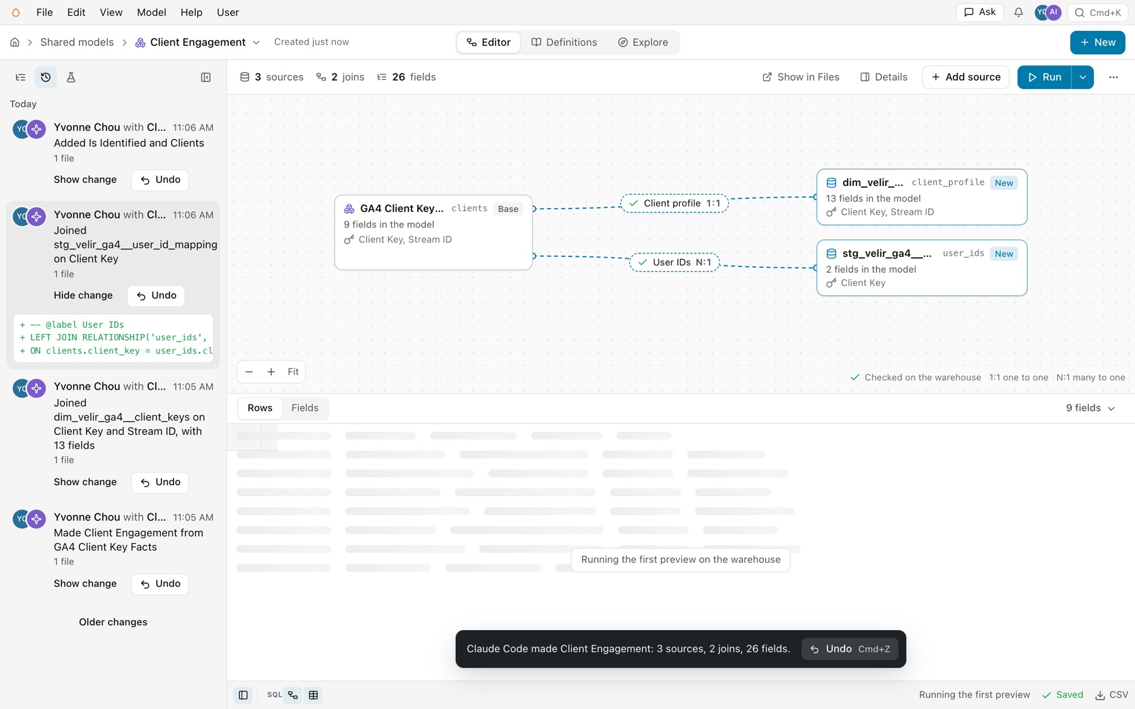Click the app logo icon
The image size is (1135, 709).
click(16, 13)
